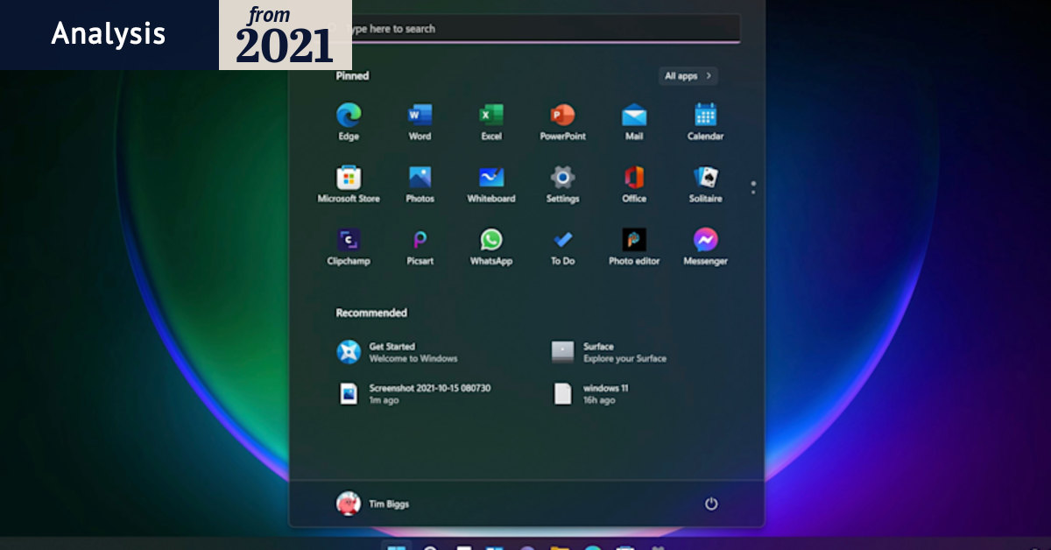Start PowerPoint from the Start menu
The width and height of the screenshot is (1051, 550).
(x=562, y=121)
